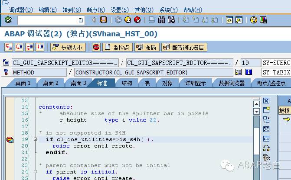The image size is (291, 180).
Task: Open the 调试器(D) menu
Action: tap(21, 10)
